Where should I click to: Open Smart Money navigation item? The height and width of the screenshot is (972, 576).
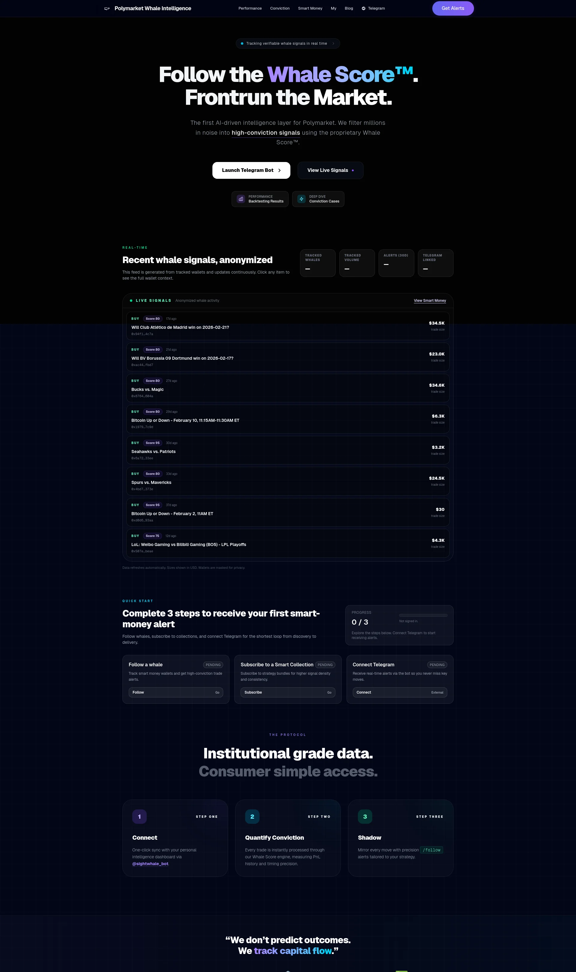pyautogui.click(x=310, y=8)
